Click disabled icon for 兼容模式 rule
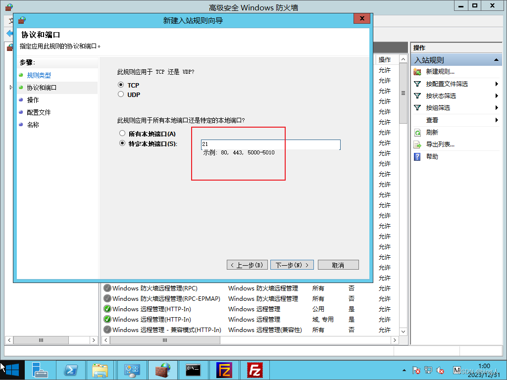507x380 pixels. (x=107, y=330)
